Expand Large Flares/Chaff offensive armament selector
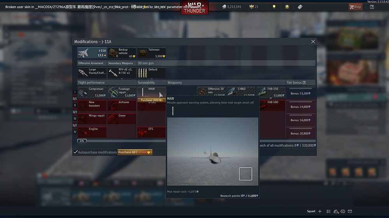 (92, 73)
